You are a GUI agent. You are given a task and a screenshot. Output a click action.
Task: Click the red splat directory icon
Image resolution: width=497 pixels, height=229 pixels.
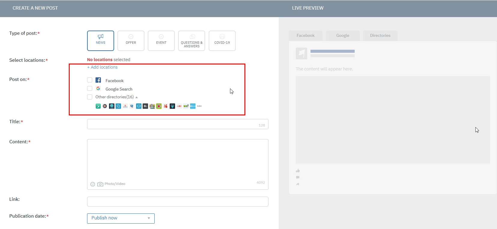tap(165, 106)
